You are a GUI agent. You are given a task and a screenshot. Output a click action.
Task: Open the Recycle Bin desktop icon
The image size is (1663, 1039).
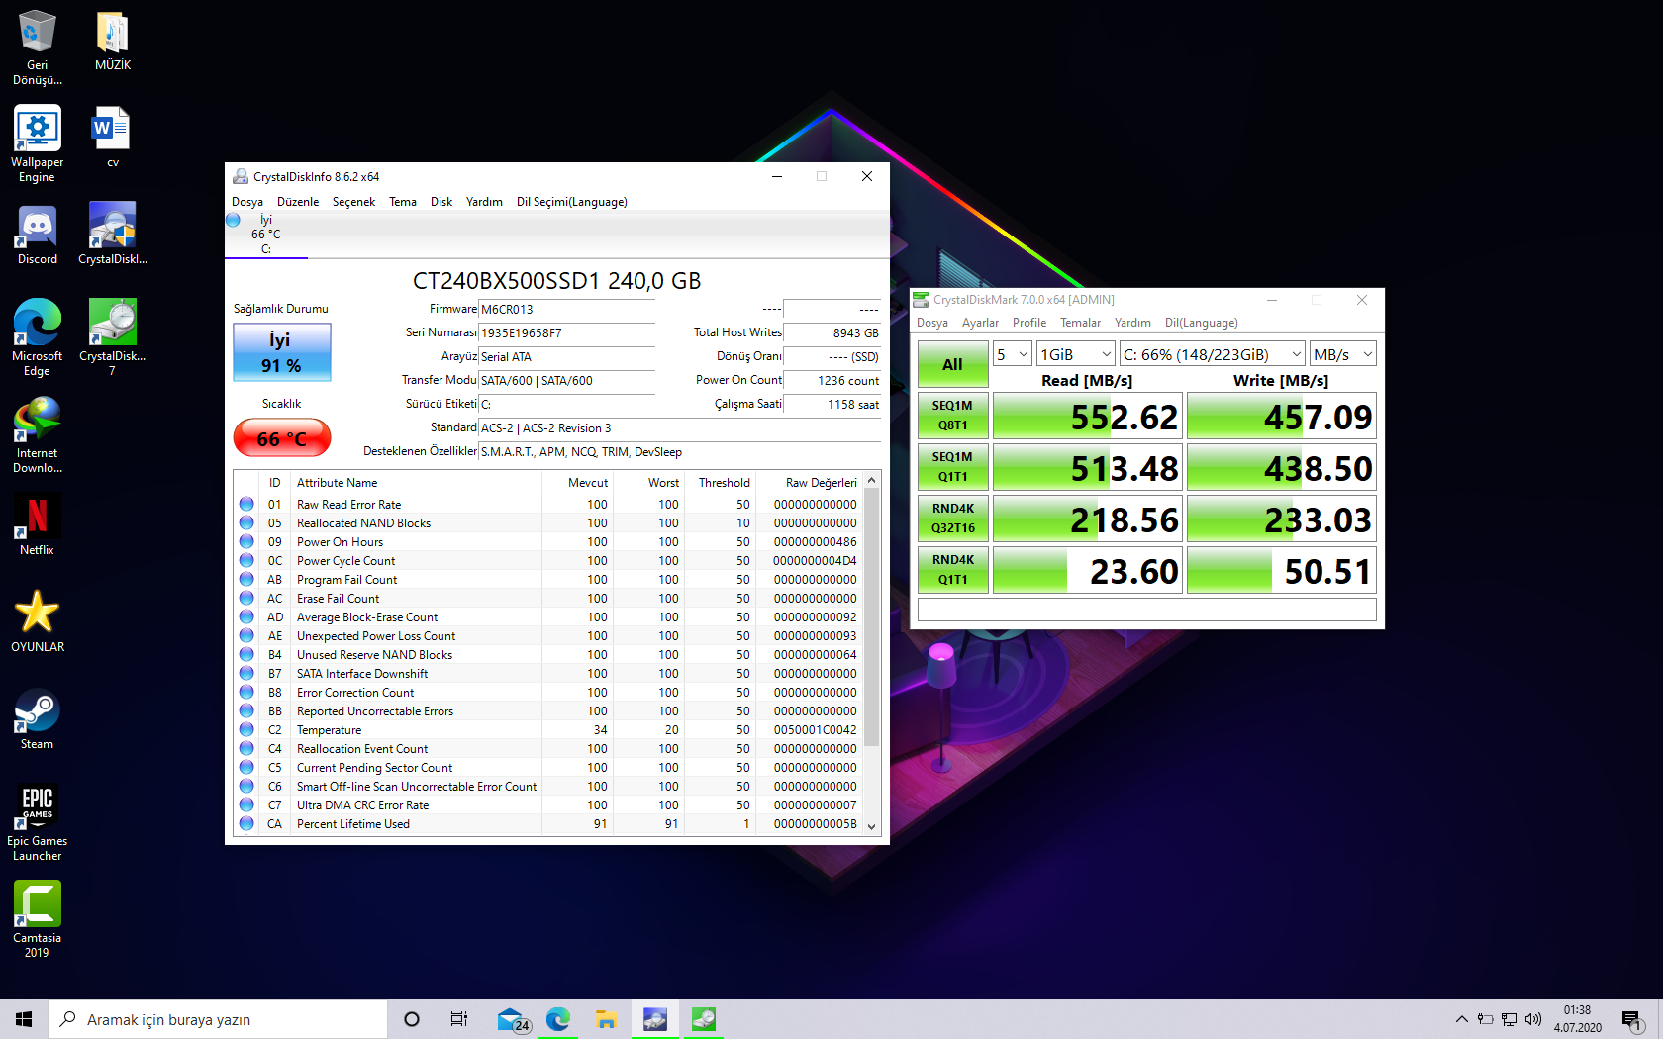pos(37,47)
